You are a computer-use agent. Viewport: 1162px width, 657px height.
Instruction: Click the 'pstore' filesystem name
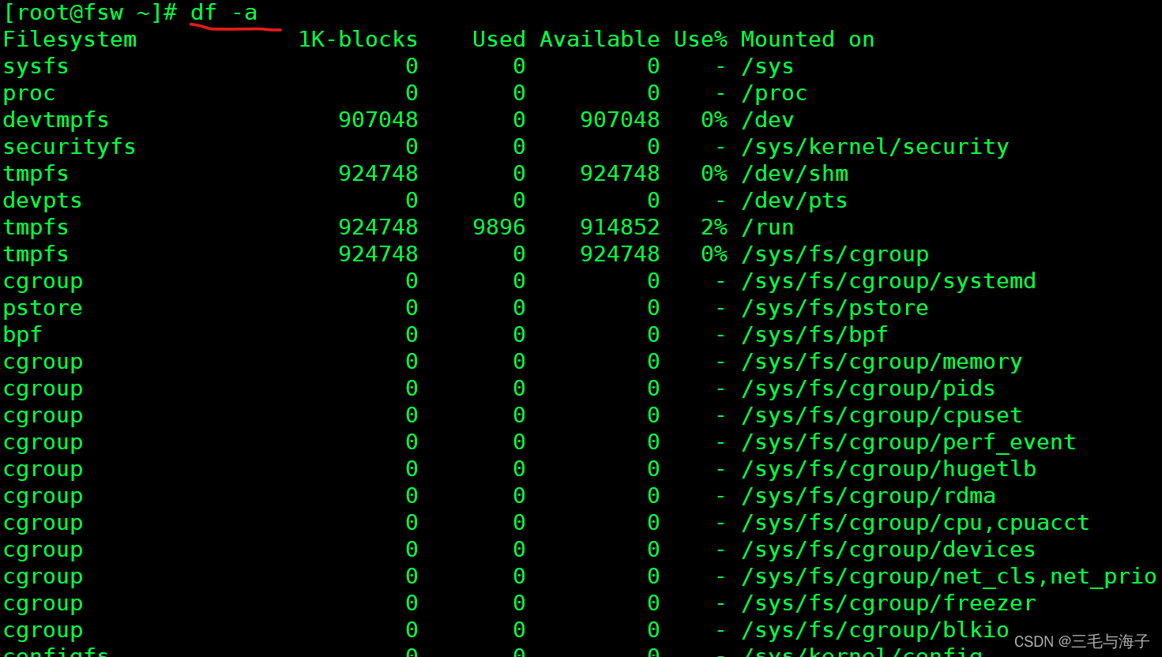point(43,308)
